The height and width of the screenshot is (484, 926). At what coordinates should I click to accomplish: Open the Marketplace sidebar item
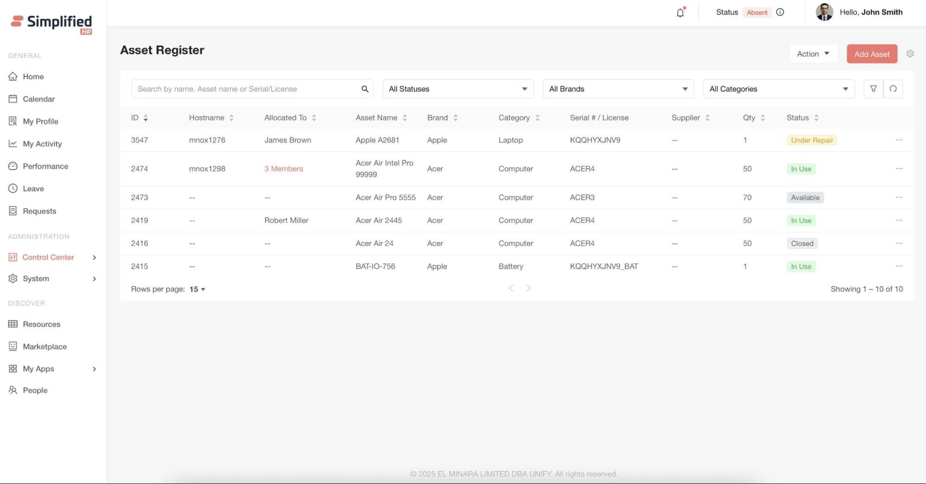44,346
